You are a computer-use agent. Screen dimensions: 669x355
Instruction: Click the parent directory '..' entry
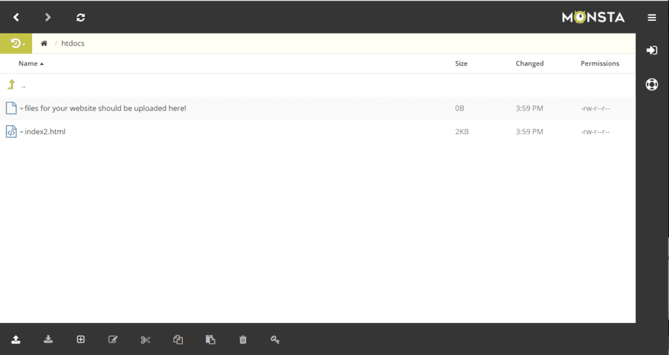tap(24, 86)
